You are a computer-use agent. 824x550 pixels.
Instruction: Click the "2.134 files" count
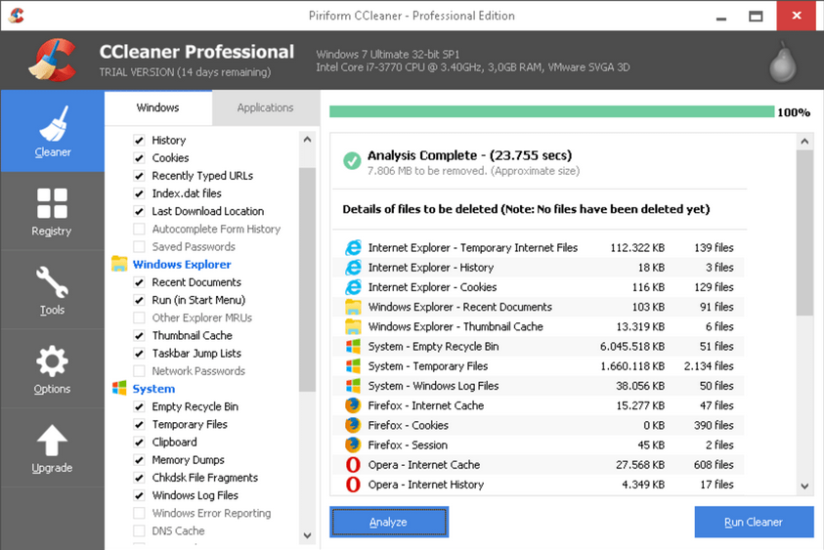709,366
